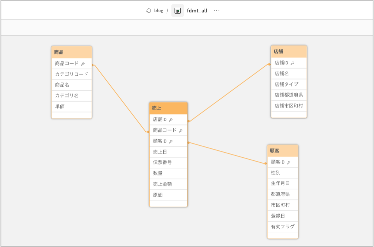Viewport: 374px width, 247px height.
Task: Click the key icon beside 顧客ID in 顧客 table
Action: pyautogui.click(x=289, y=162)
